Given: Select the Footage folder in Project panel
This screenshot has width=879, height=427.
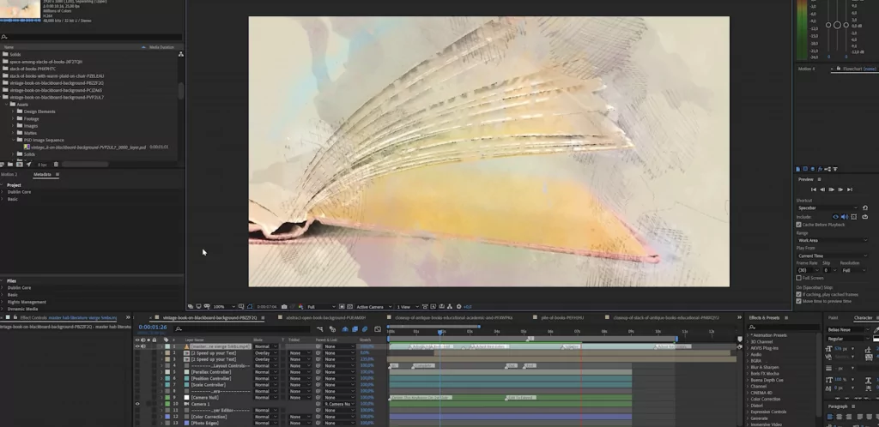Looking at the screenshot, I should tap(31, 118).
